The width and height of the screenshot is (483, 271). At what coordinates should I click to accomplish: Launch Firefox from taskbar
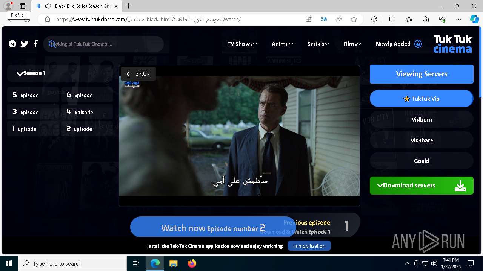pos(192,263)
